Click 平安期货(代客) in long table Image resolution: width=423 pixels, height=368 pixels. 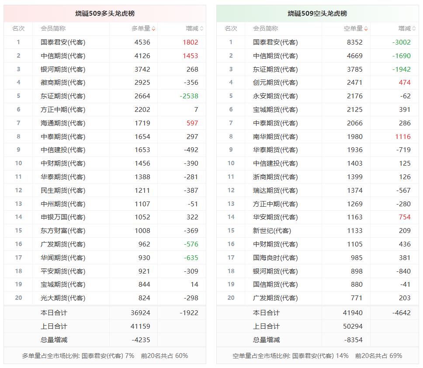pyautogui.click(x=63, y=271)
